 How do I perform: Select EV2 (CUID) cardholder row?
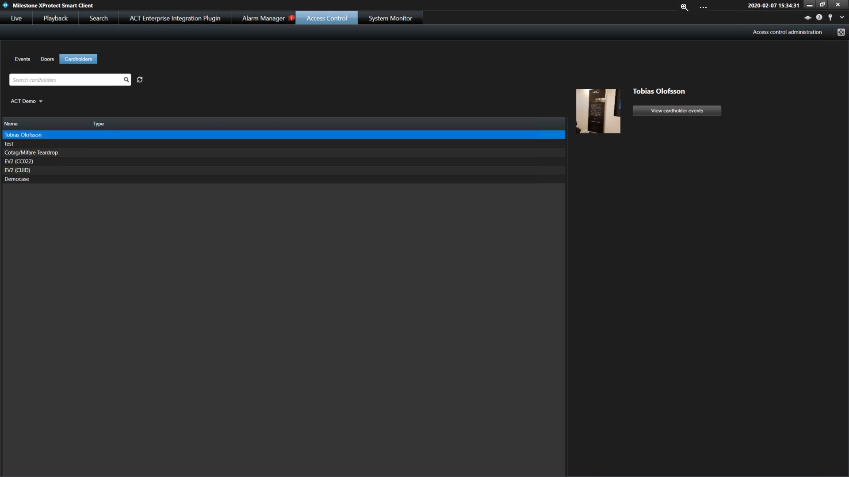click(284, 170)
